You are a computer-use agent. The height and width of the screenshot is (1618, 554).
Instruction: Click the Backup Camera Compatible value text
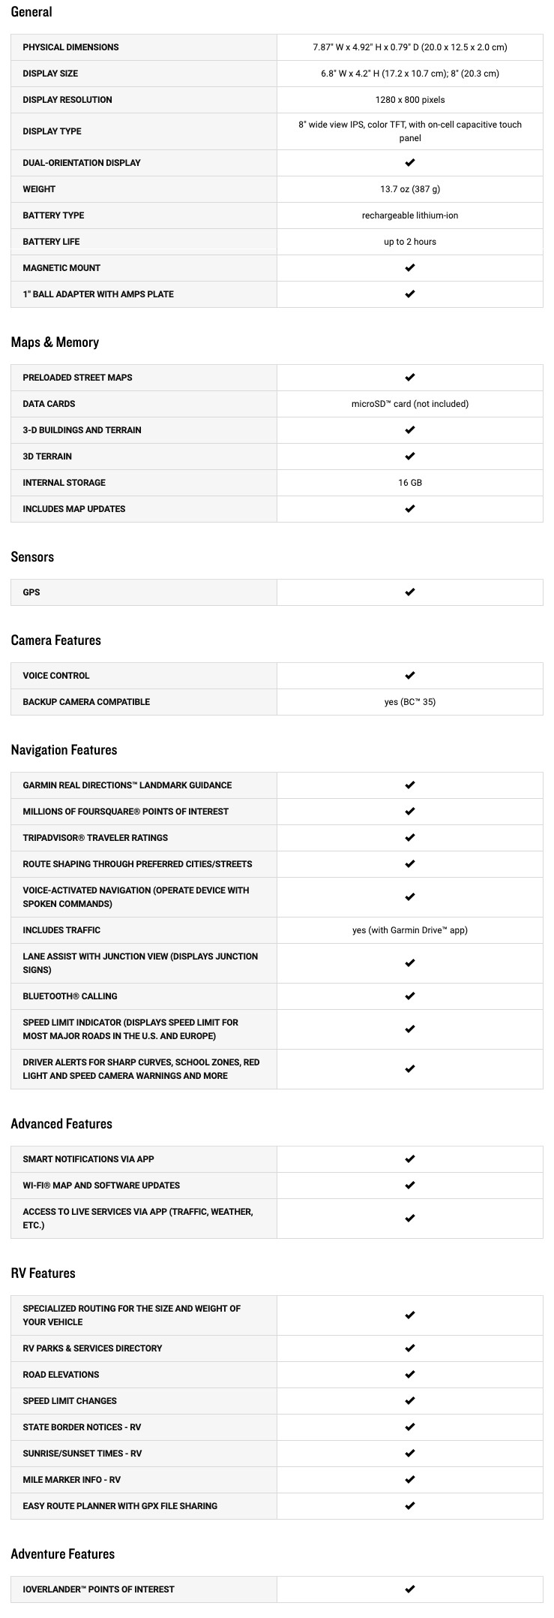pos(409,702)
